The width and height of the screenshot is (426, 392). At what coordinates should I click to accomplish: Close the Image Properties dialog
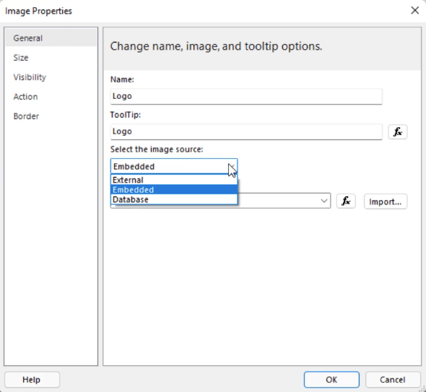tap(414, 11)
